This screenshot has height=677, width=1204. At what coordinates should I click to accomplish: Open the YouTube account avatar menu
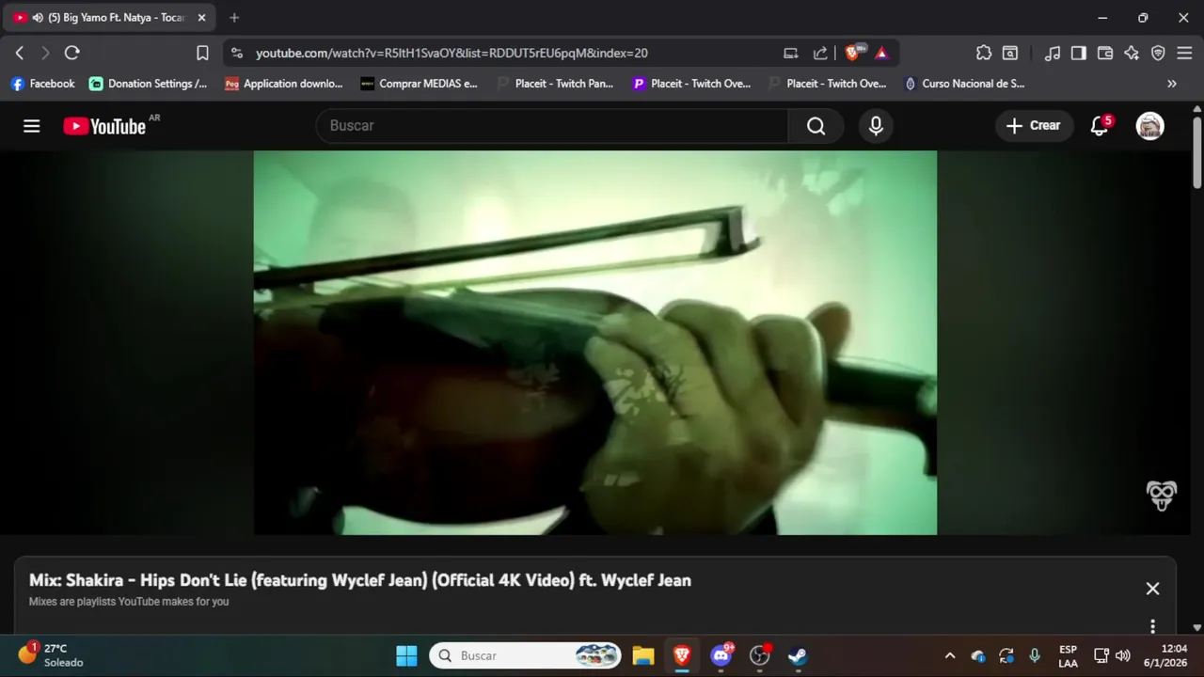click(1149, 126)
